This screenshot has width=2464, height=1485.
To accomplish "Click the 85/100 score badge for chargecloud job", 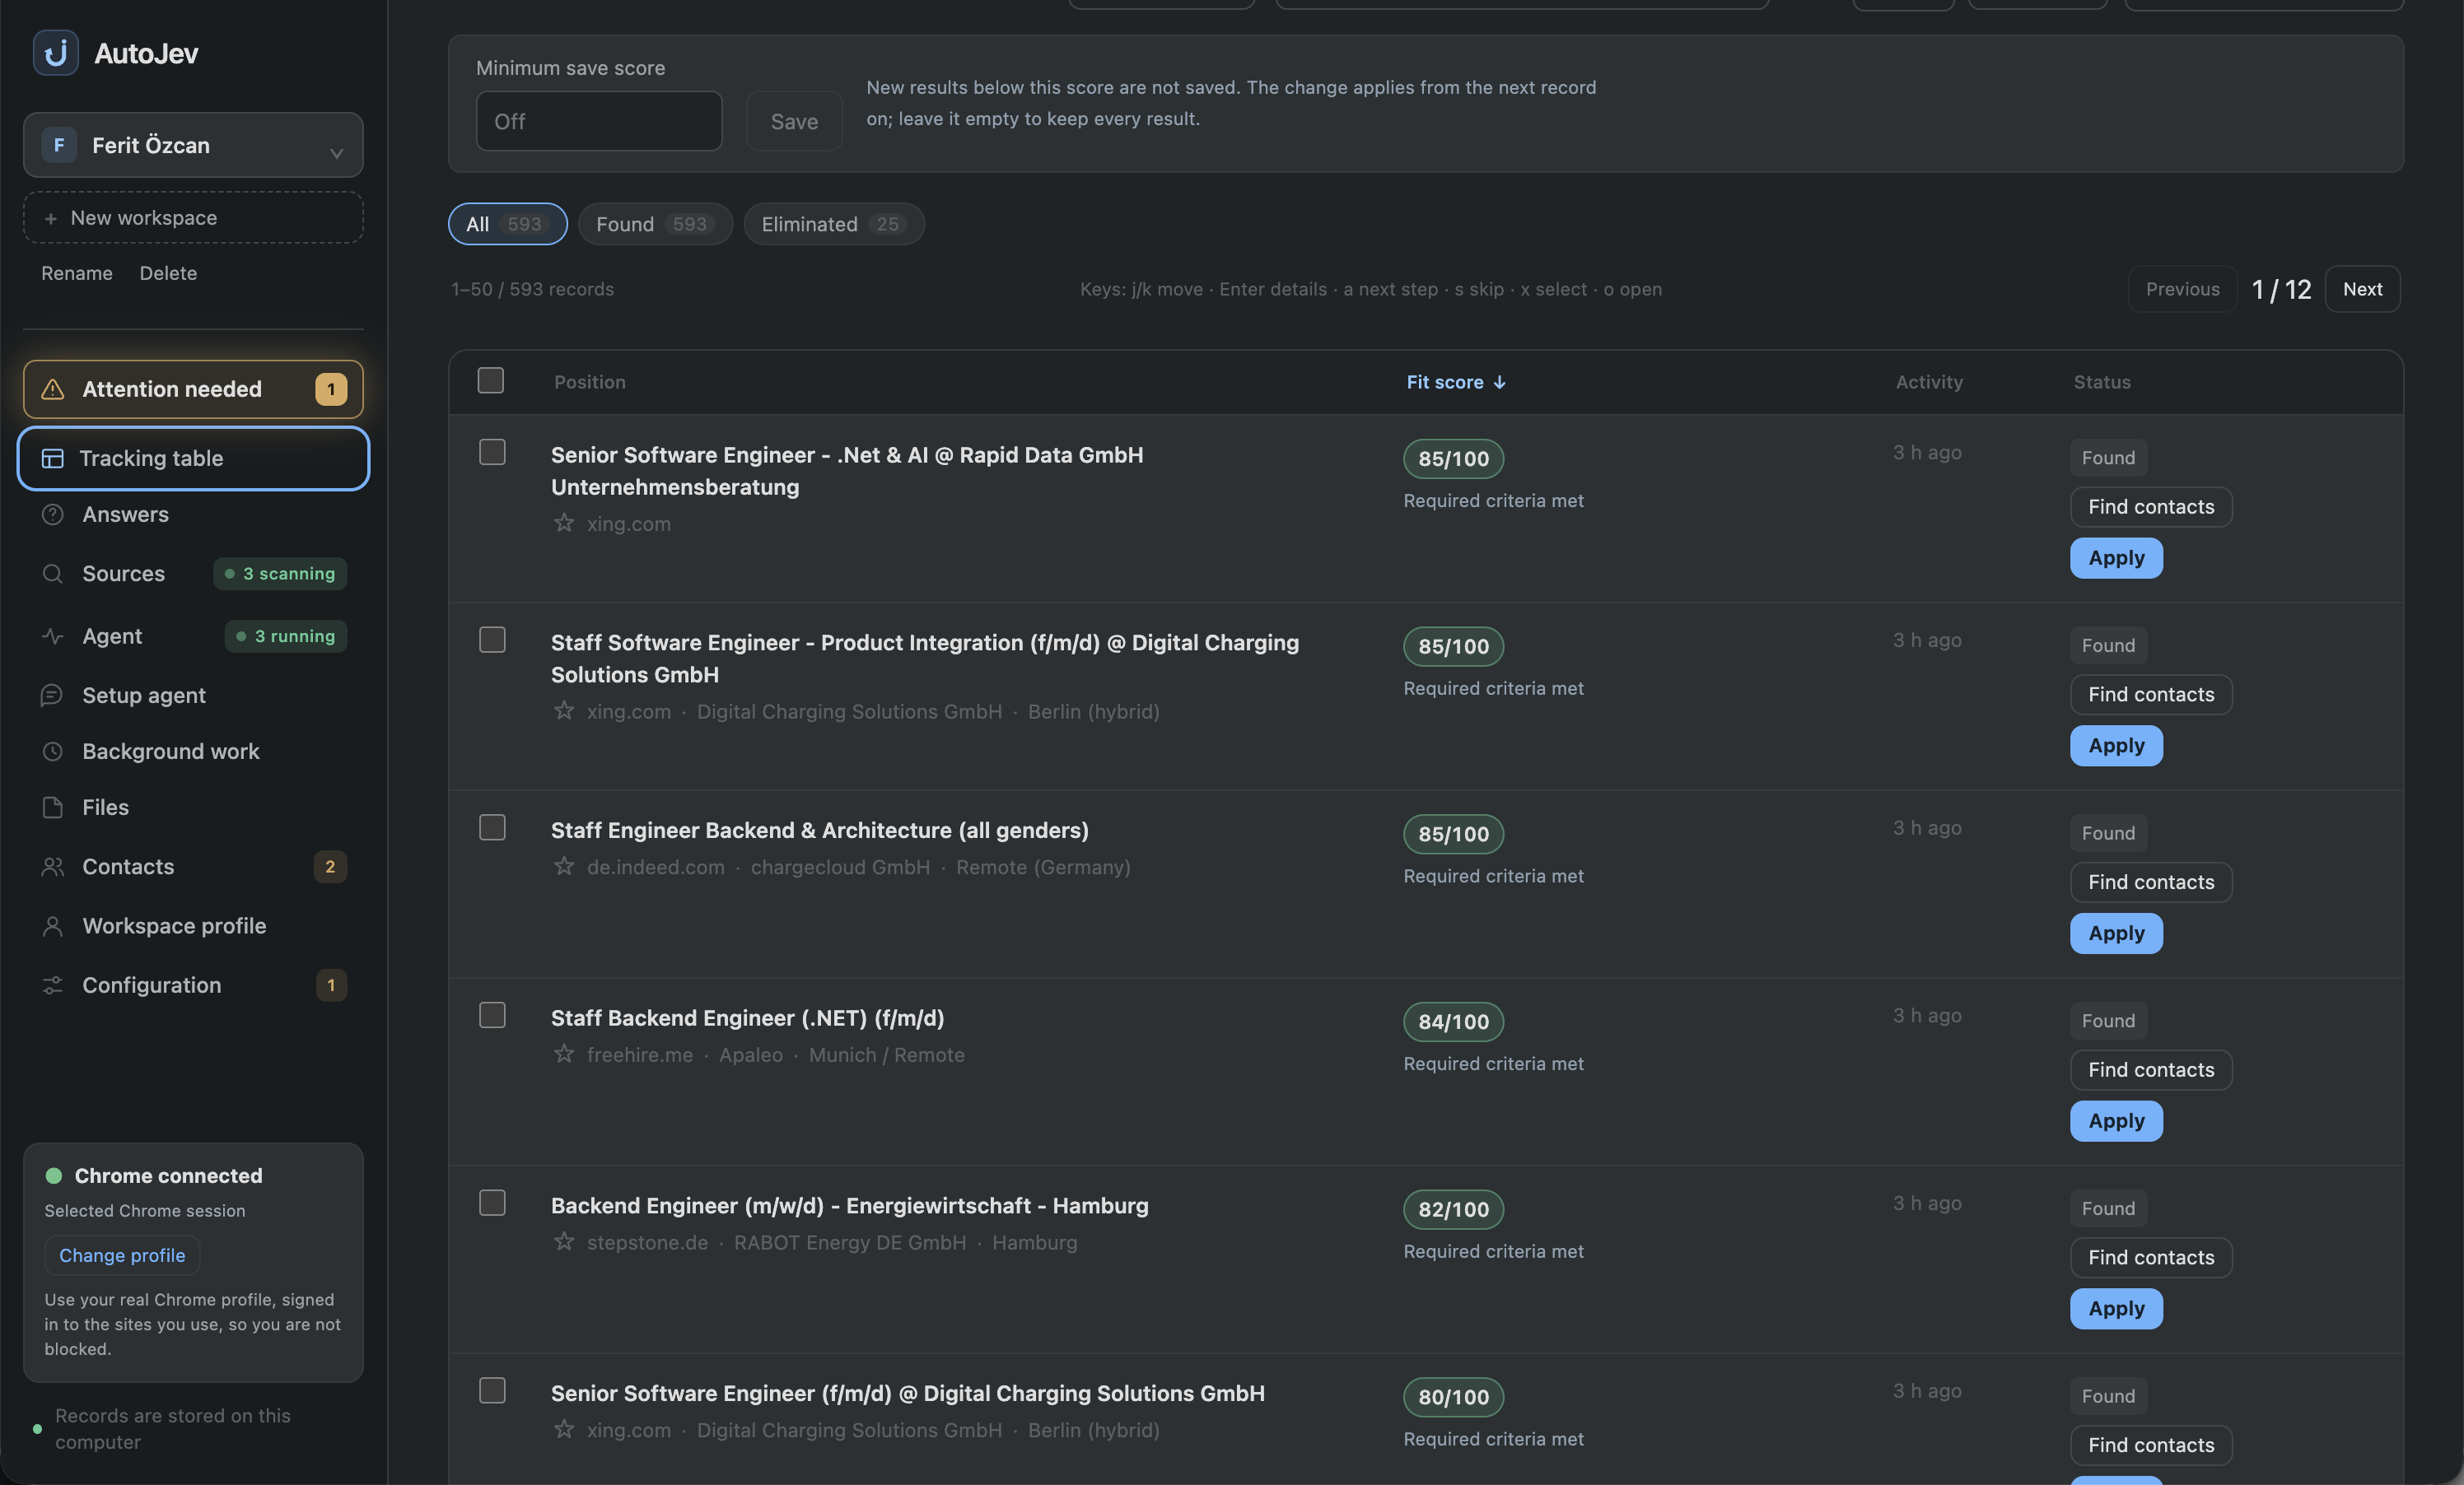I will pyautogui.click(x=1453, y=833).
